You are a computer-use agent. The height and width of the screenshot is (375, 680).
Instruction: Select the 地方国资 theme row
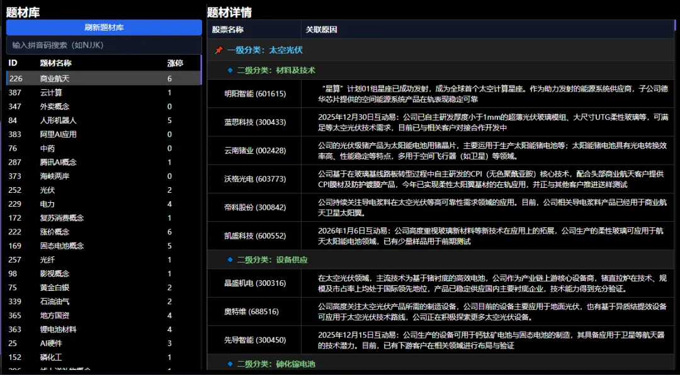104,315
